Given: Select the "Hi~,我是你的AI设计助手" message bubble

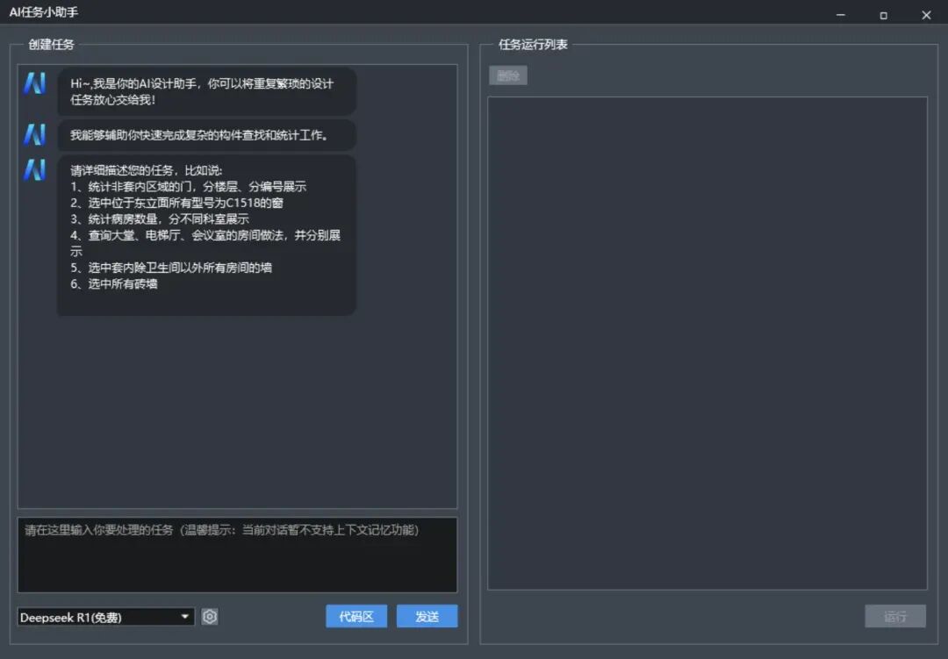Looking at the screenshot, I should pyautogui.click(x=206, y=91).
